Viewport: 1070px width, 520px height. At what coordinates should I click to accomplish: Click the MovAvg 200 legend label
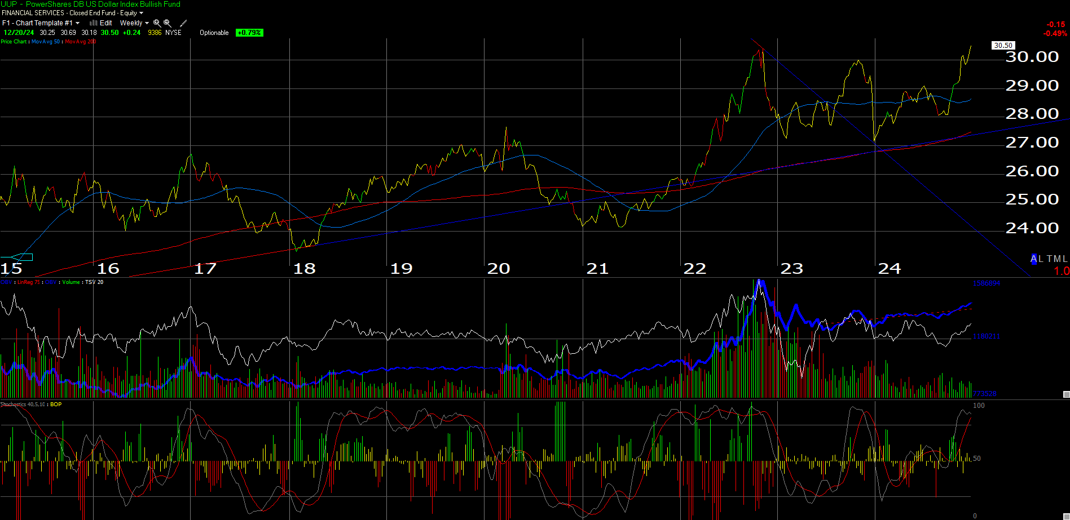point(81,42)
